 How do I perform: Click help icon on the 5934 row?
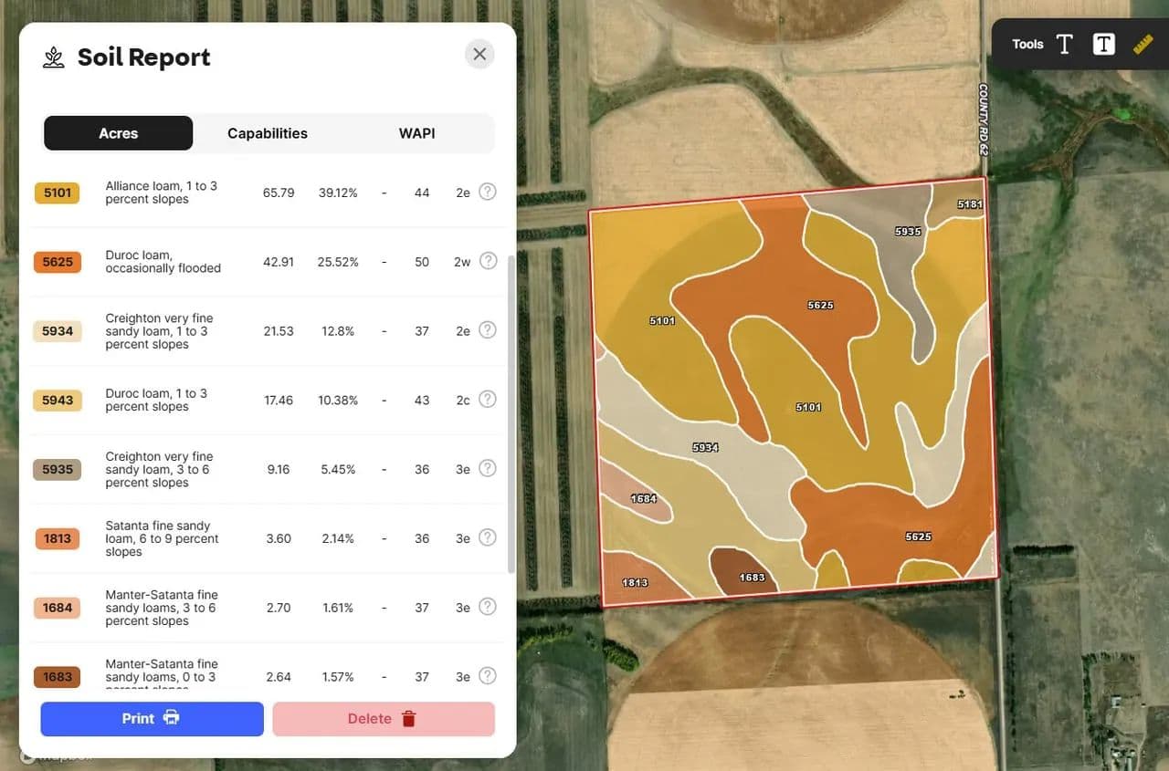pos(488,330)
